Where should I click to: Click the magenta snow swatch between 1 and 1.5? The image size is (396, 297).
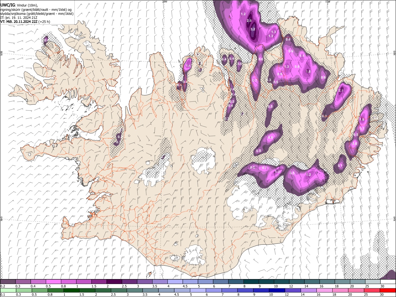(x=84, y=282)
